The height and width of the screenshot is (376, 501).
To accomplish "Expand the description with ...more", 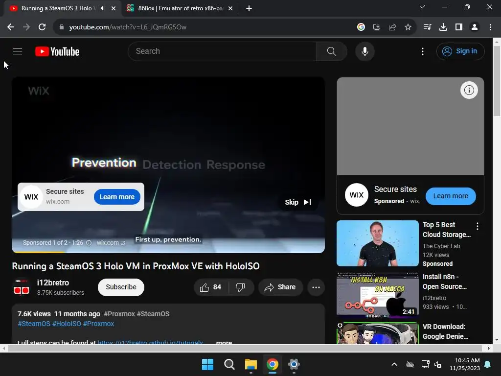I will (224, 342).
